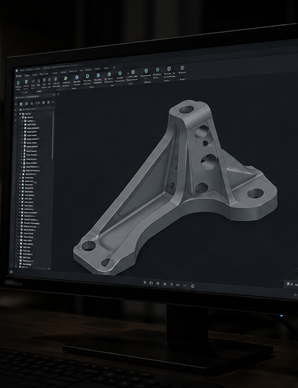Click the magnifier-like fourth icon in bottom toolbar

pyautogui.click(x=164, y=284)
